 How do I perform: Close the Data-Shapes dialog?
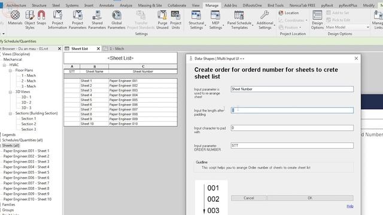click(x=356, y=59)
